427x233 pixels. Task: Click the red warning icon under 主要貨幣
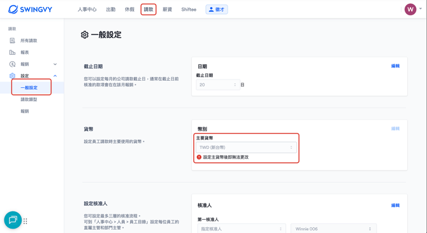(199, 157)
